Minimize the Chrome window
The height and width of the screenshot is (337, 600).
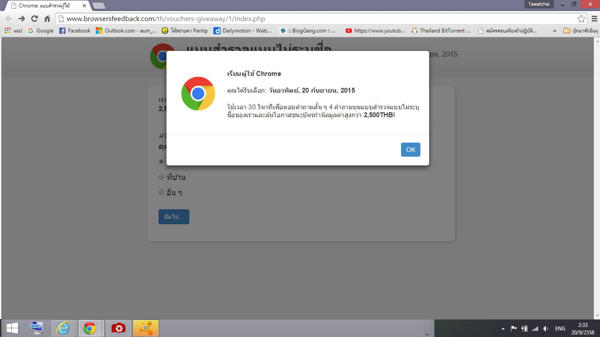563,4
